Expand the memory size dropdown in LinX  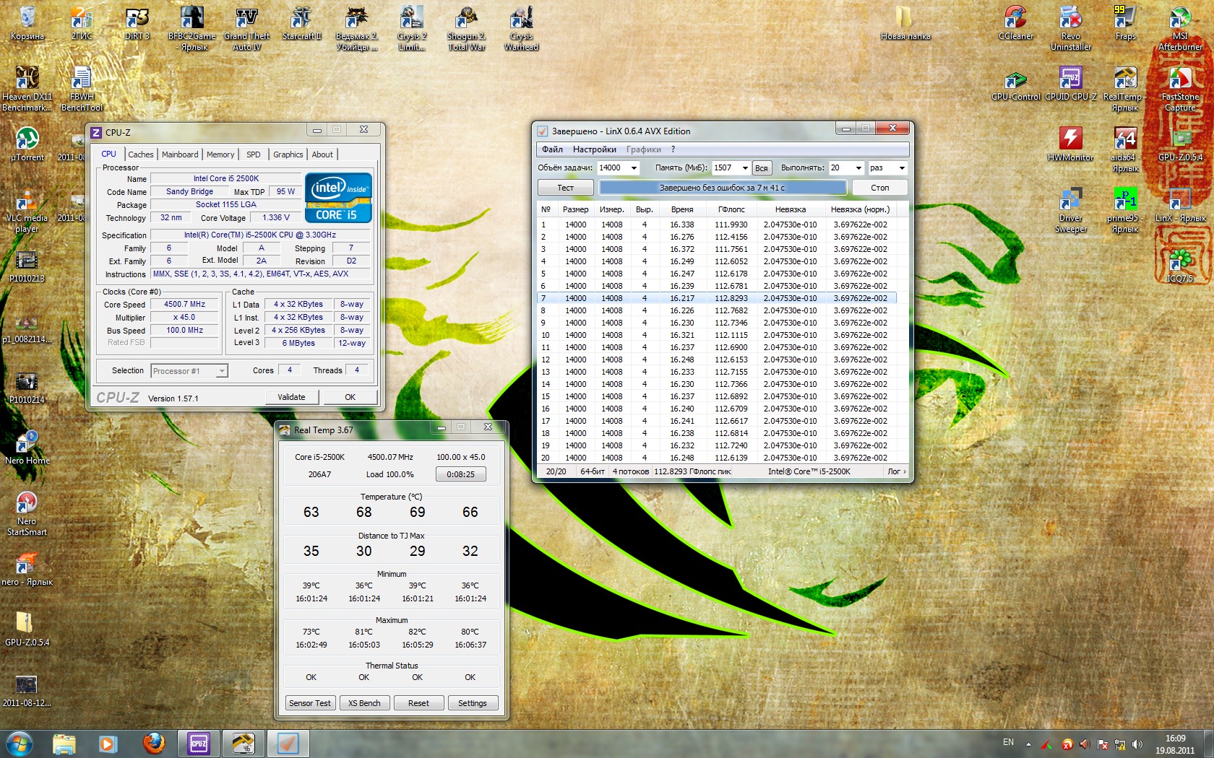[x=744, y=168]
